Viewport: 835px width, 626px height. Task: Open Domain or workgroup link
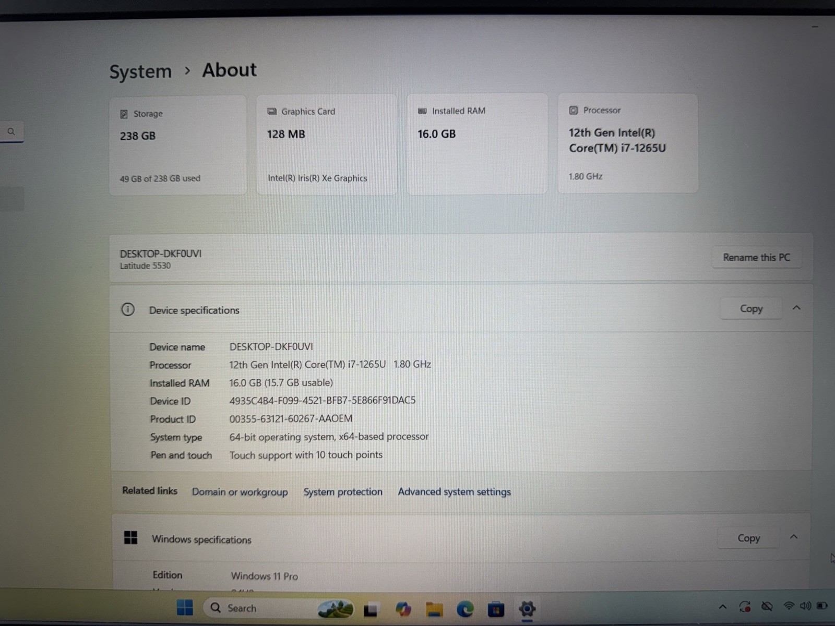click(x=240, y=492)
